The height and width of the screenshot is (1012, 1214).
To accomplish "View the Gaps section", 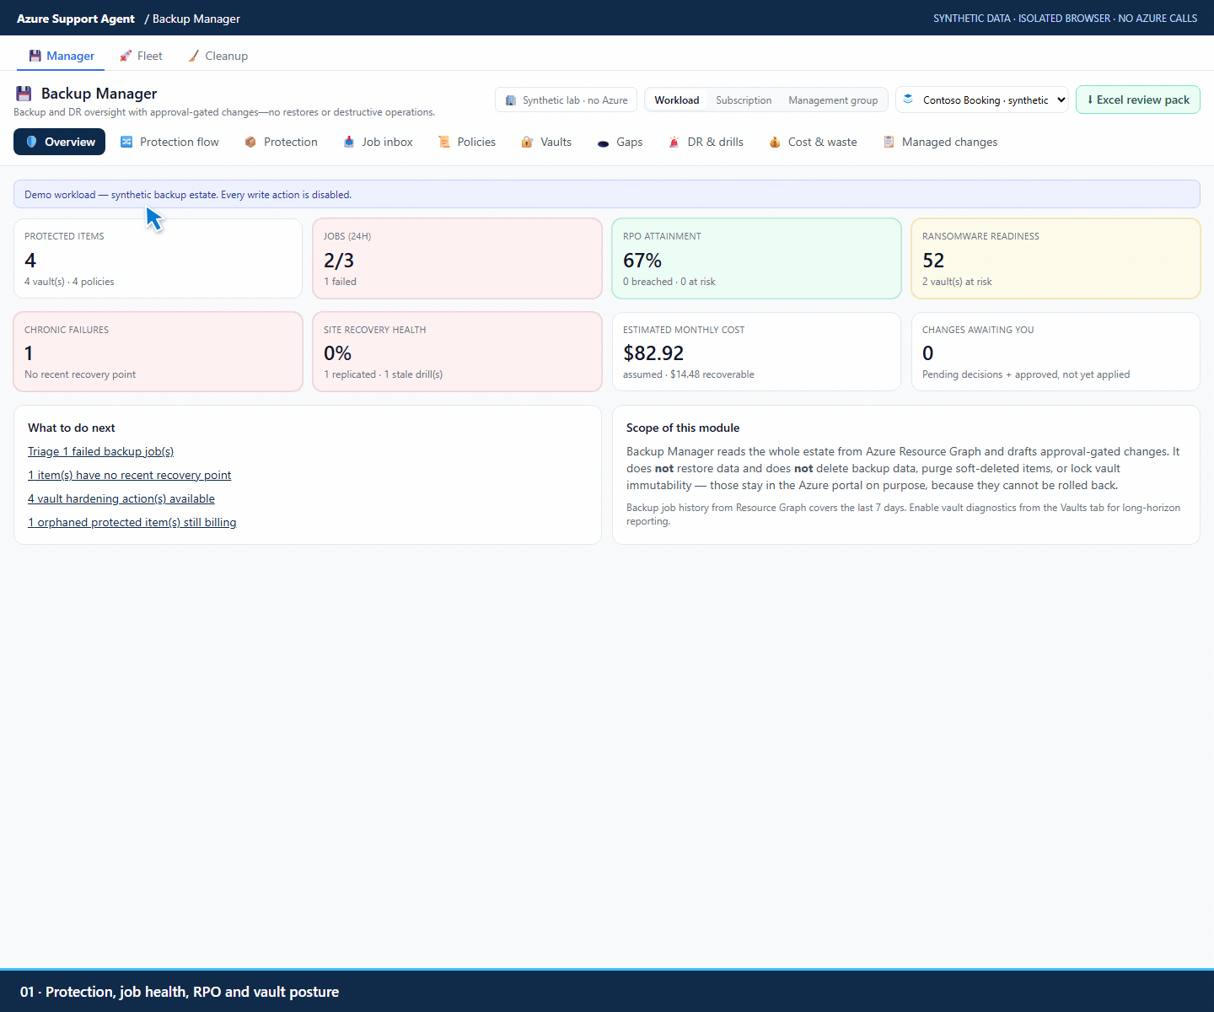I will coord(620,142).
